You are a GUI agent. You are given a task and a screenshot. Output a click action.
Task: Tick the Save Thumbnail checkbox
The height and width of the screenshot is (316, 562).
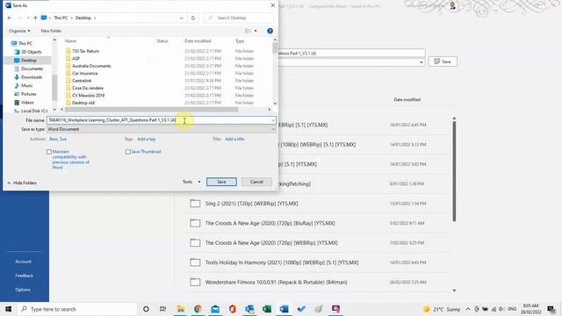128,152
